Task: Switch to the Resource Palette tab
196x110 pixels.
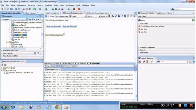Action: point(166,13)
